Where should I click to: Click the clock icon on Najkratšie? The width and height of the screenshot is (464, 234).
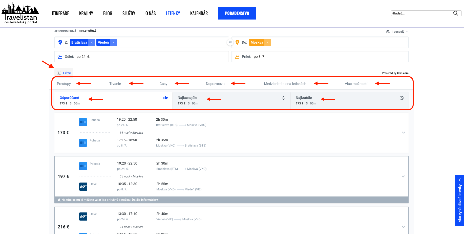(402, 98)
